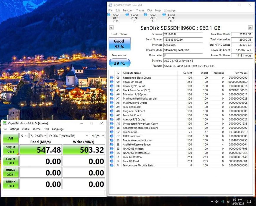Click Good 93 % health status button
This screenshot has height=206, width=256.
point(119,44)
